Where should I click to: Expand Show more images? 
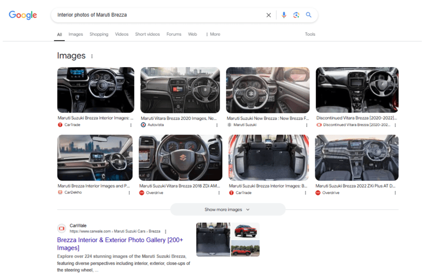pyautogui.click(x=227, y=210)
